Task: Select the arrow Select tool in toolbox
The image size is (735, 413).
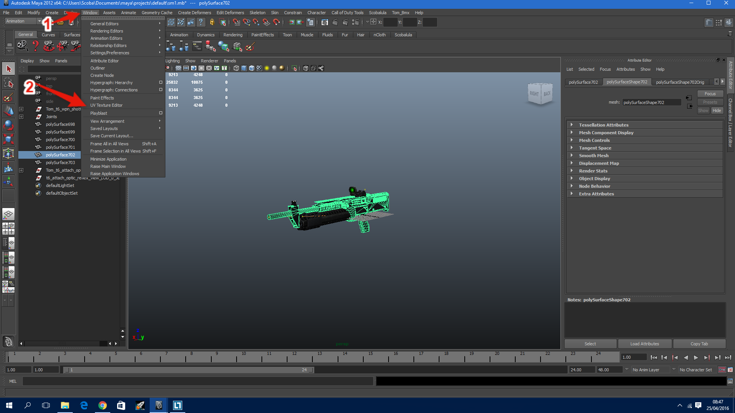Action: [x=8, y=69]
